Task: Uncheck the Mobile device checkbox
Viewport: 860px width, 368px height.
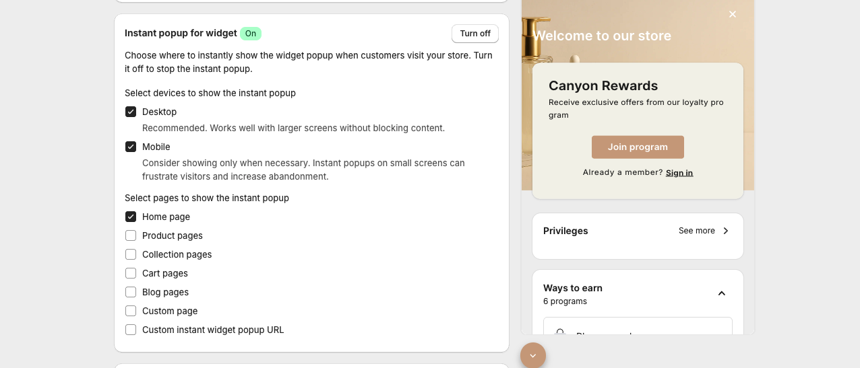Action: [131, 147]
